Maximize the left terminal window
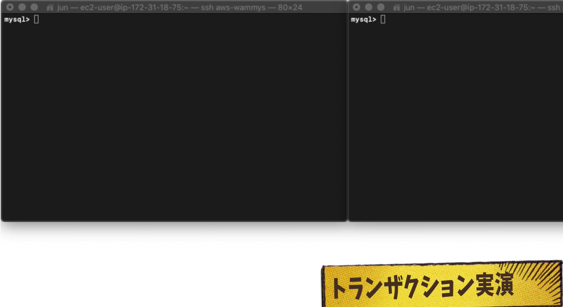This screenshot has width=563, height=307. coord(34,7)
